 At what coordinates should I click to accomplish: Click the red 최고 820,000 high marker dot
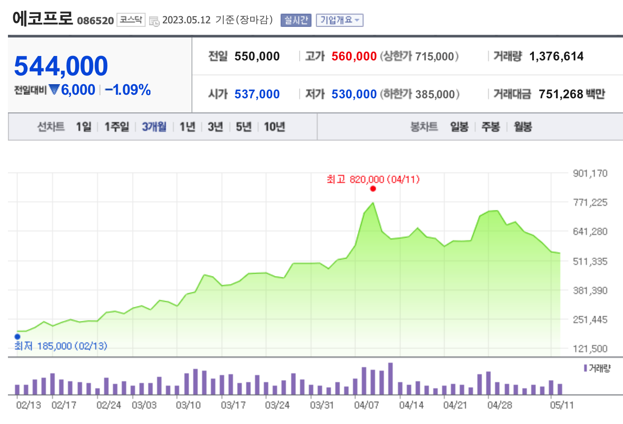pos(373,189)
